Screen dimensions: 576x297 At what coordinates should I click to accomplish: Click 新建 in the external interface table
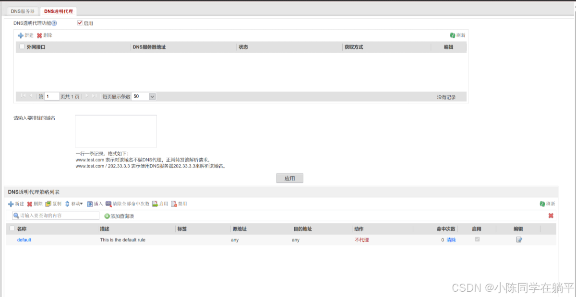26,35
